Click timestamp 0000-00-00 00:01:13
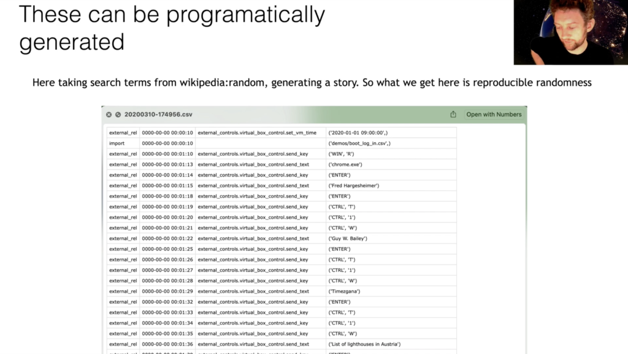628x354 pixels. [167, 164]
